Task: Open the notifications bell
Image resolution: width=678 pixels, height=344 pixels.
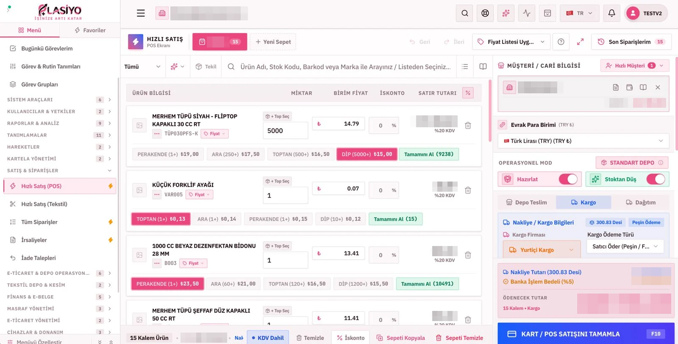Action: (611, 13)
